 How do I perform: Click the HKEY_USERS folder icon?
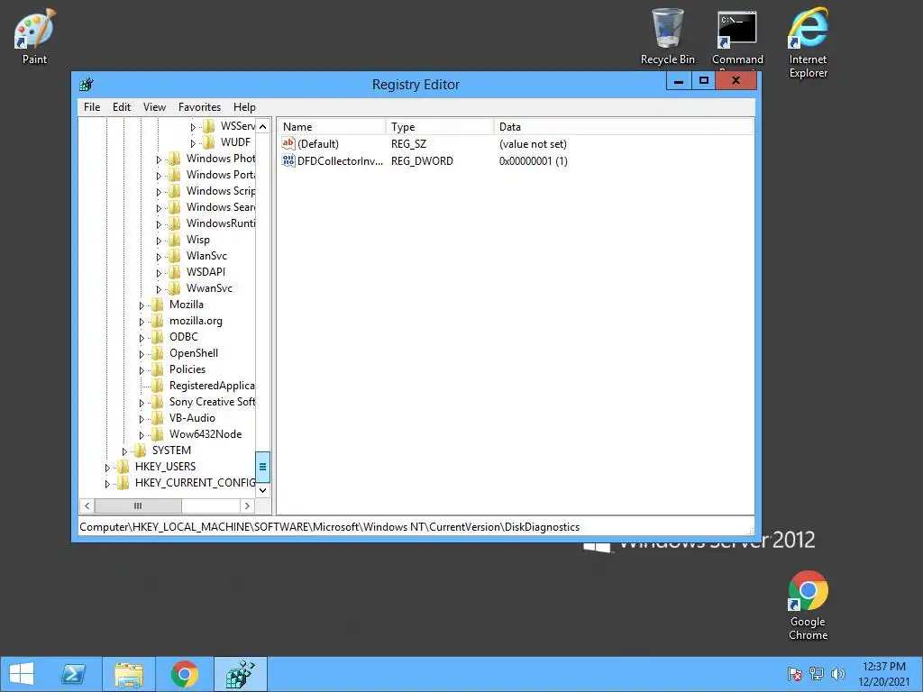pos(123,467)
